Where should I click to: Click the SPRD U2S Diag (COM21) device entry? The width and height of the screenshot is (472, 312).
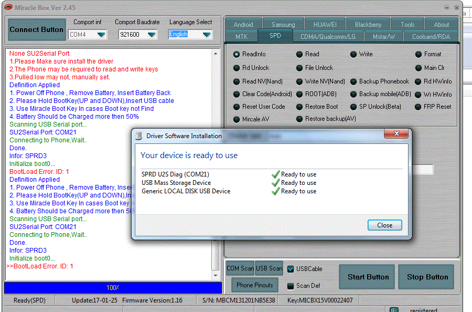click(x=175, y=174)
